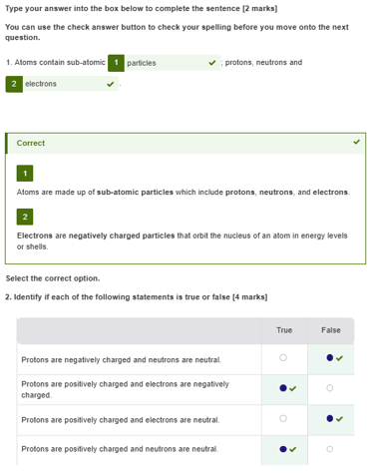Click green tick beside False for negatively charged protons
Viewport: 371px width, 475px height.
coord(339,358)
